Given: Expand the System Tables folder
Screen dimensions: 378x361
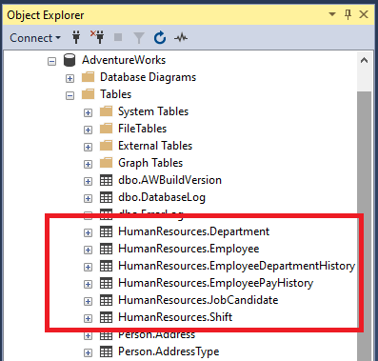Looking at the screenshot, I should click(x=88, y=112).
